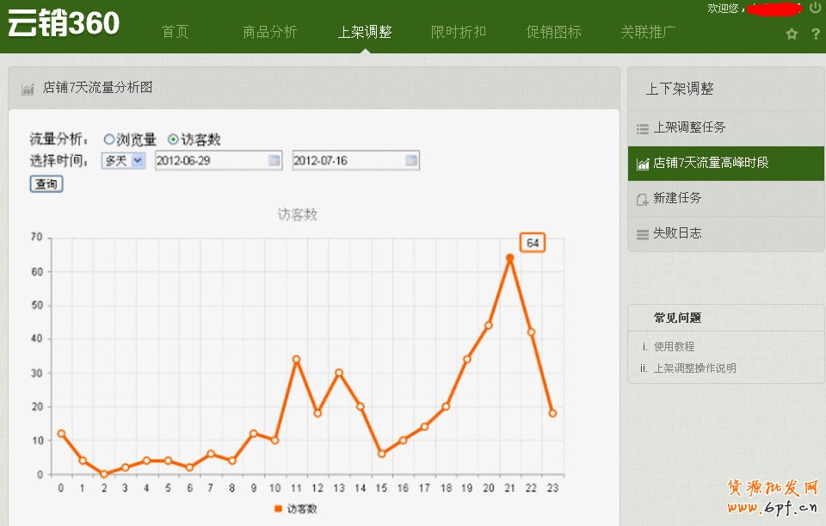This screenshot has width=826, height=526.
Task: Click the star favorites icon
Action: [x=792, y=34]
